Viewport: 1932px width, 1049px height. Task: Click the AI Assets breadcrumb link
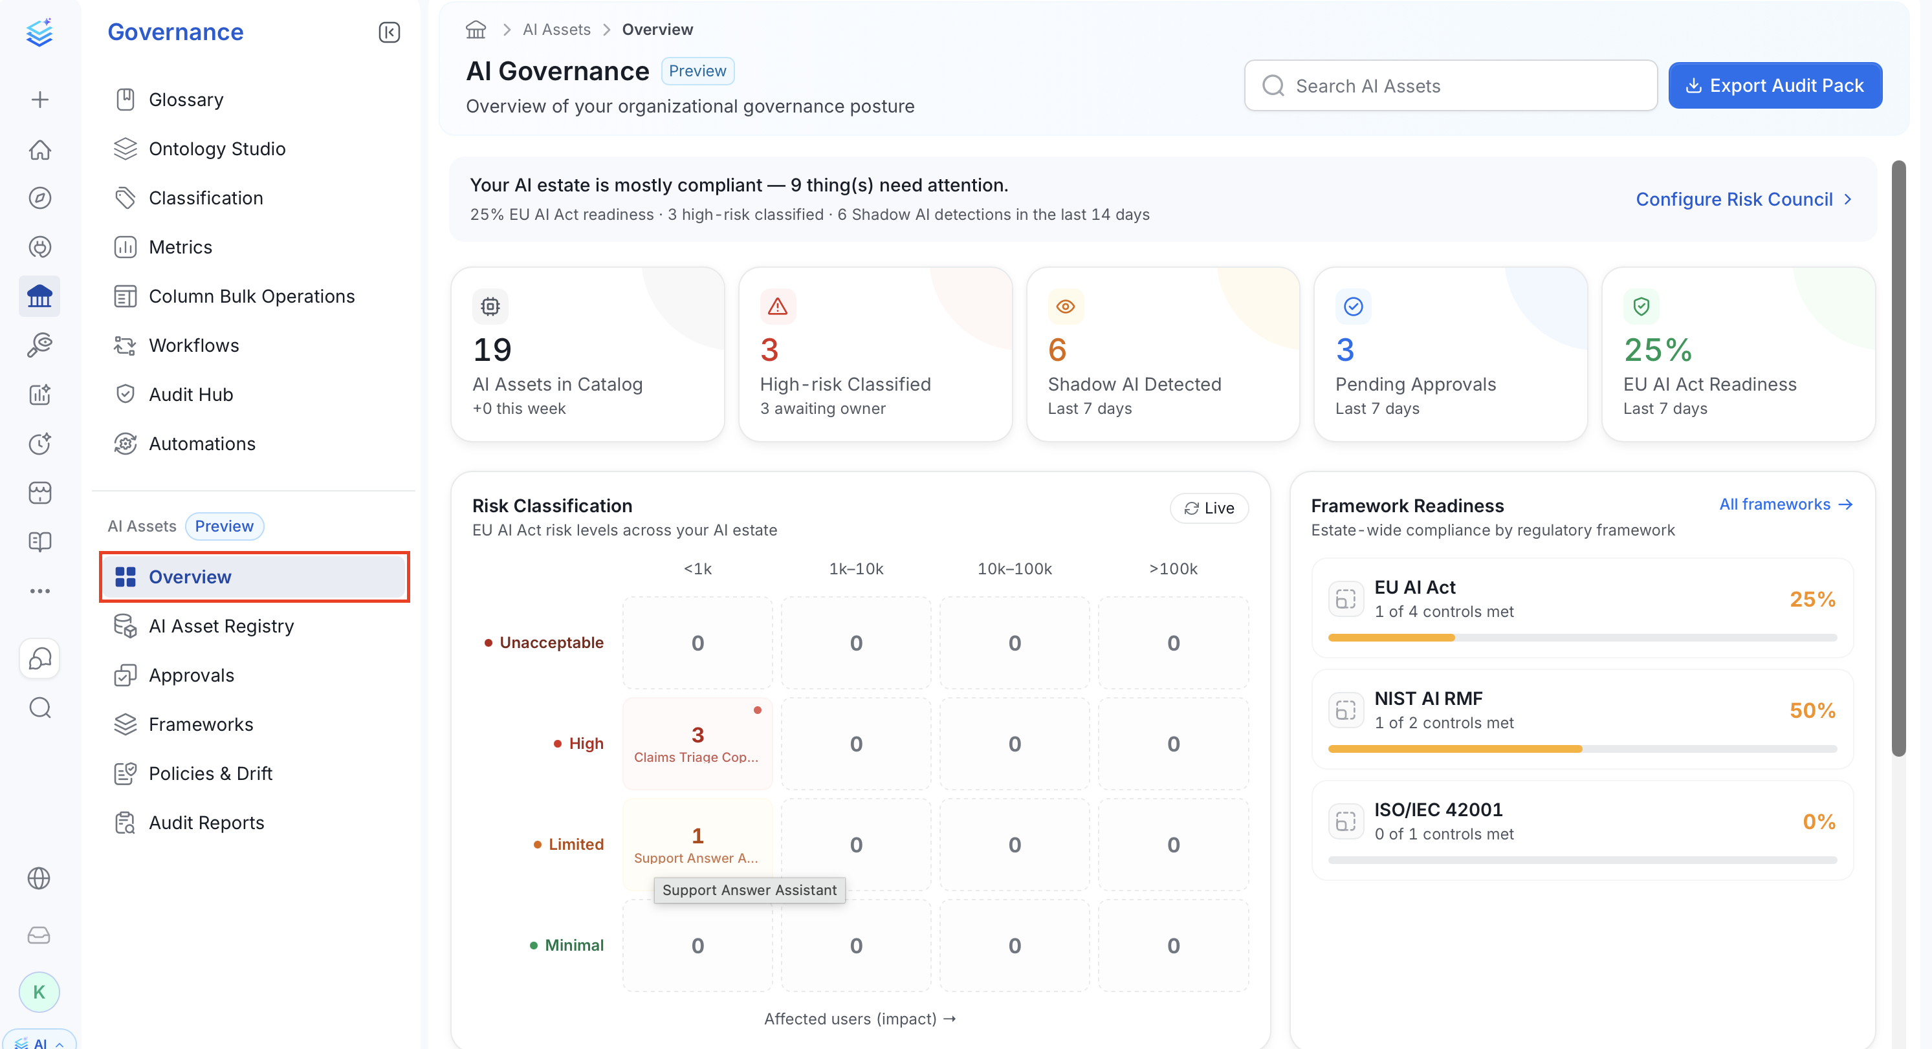coord(556,29)
